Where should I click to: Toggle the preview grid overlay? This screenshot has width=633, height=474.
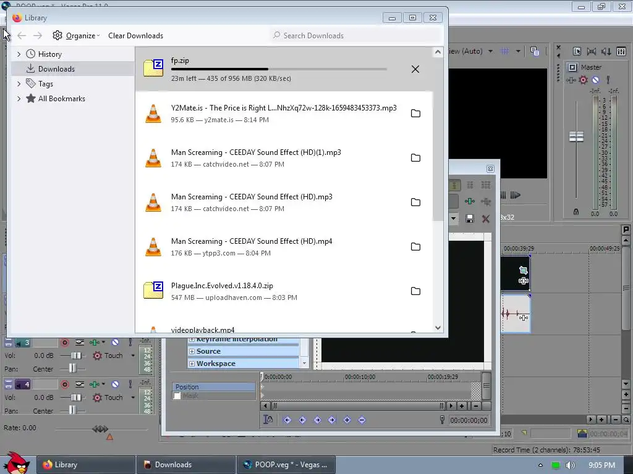click(504, 51)
